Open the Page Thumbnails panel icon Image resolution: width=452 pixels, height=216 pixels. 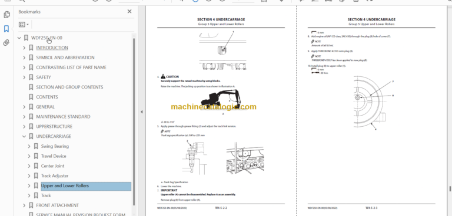[x=6, y=15]
